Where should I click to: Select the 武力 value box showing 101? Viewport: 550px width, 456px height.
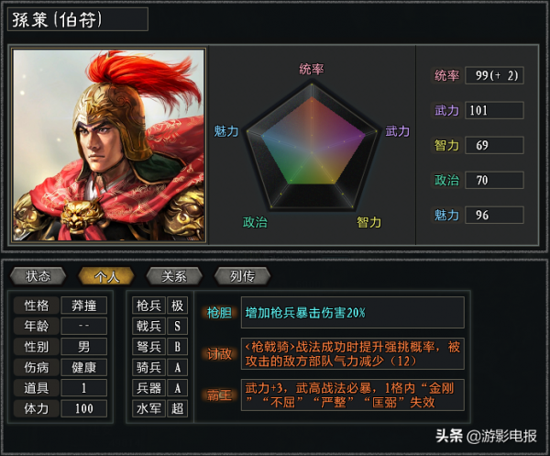(x=494, y=110)
